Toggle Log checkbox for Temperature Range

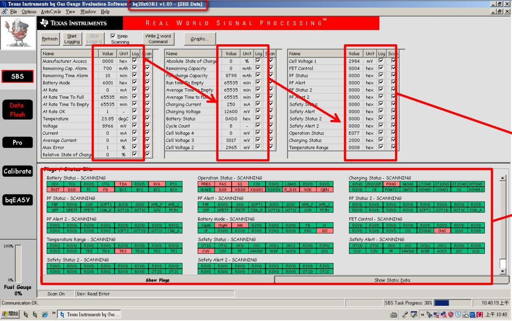point(381,147)
